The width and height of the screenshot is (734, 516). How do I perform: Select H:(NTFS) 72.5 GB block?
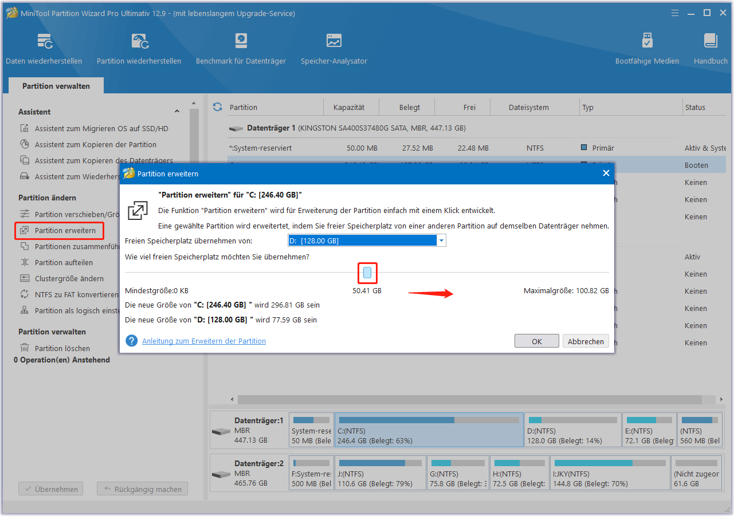tap(519, 473)
